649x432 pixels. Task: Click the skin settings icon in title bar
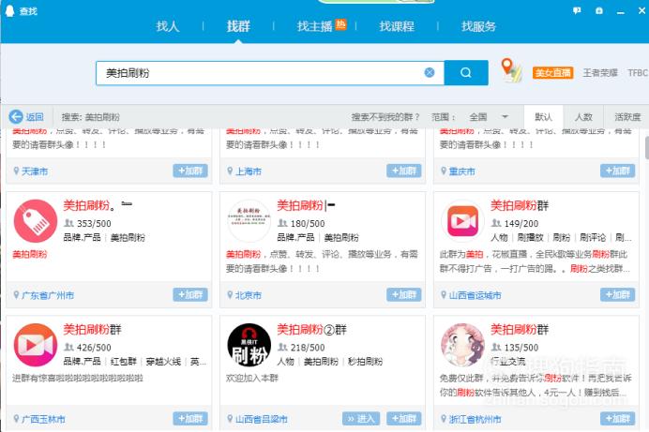tap(599, 10)
